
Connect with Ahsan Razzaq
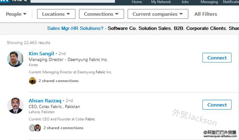217,105
